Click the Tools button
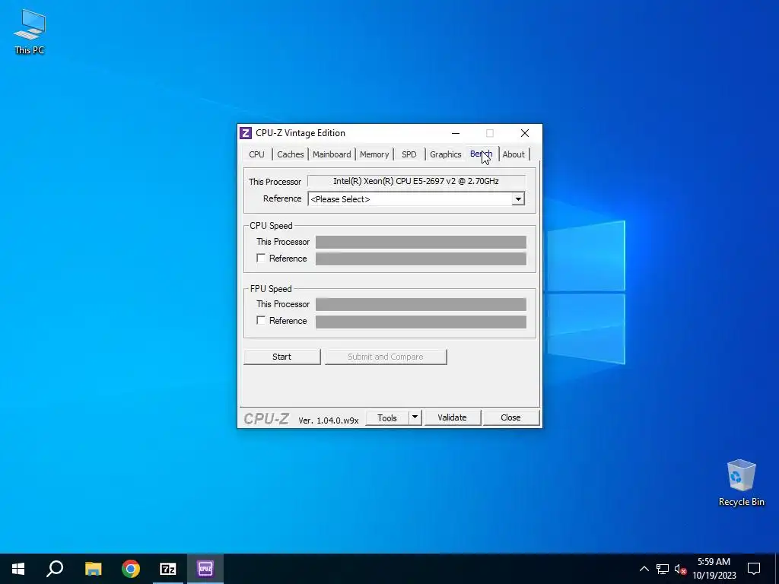 tap(387, 418)
